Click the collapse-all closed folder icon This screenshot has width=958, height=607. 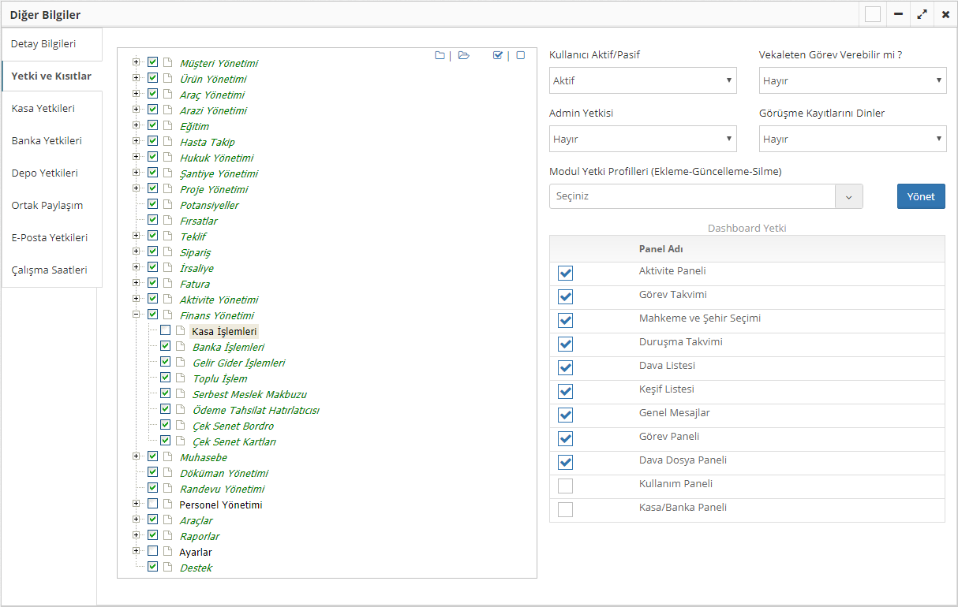tap(440, 55)
